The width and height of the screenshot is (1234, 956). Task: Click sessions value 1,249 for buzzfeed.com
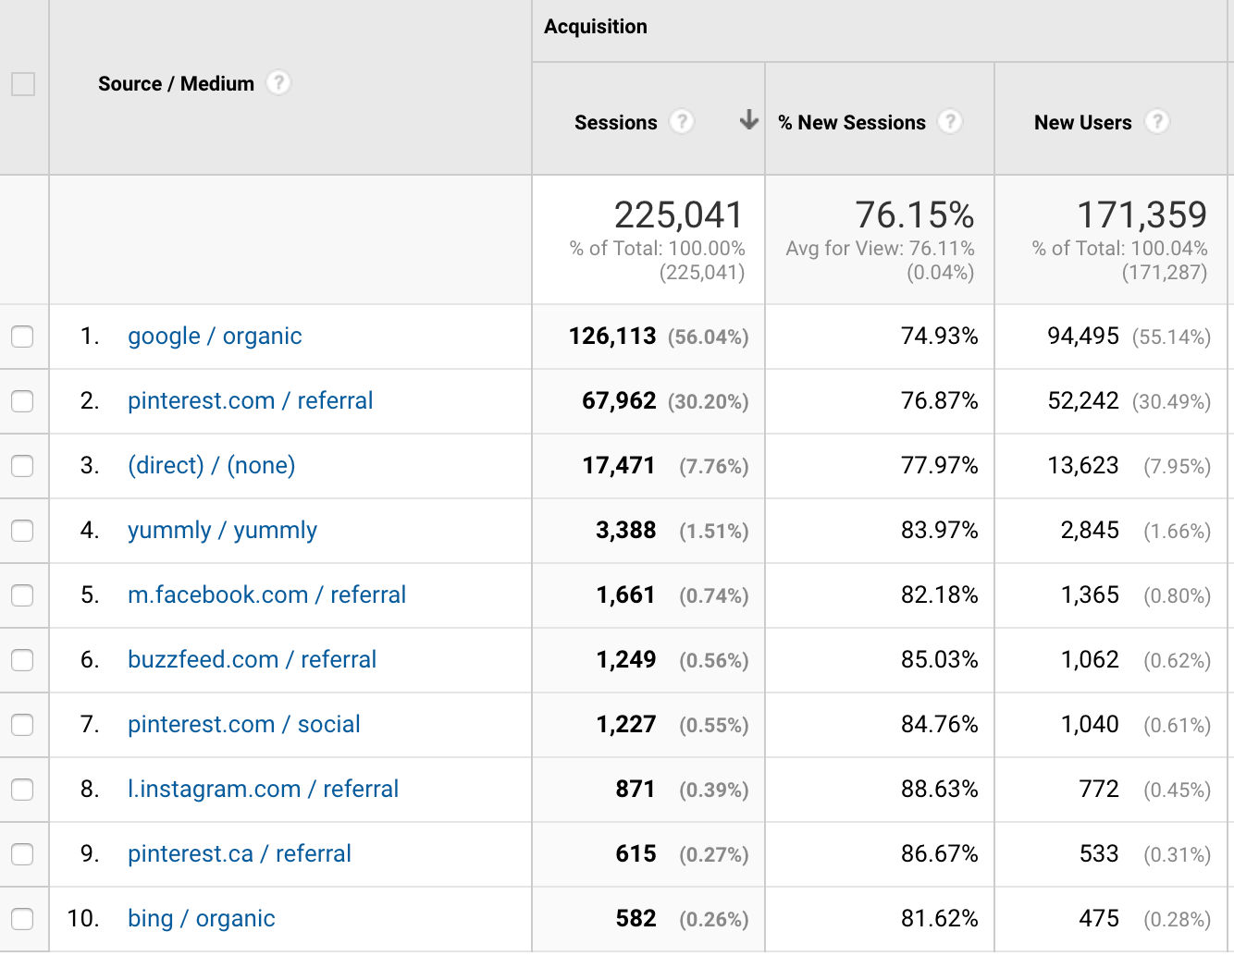[x=626, y=660]
